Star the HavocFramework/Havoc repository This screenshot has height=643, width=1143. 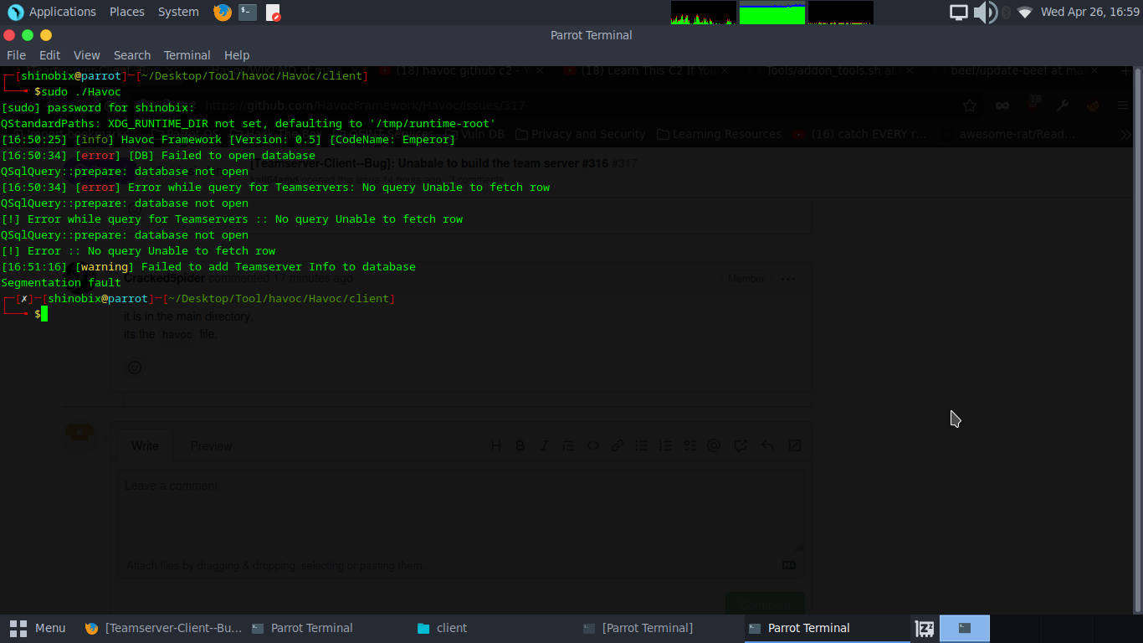[970, 105]
